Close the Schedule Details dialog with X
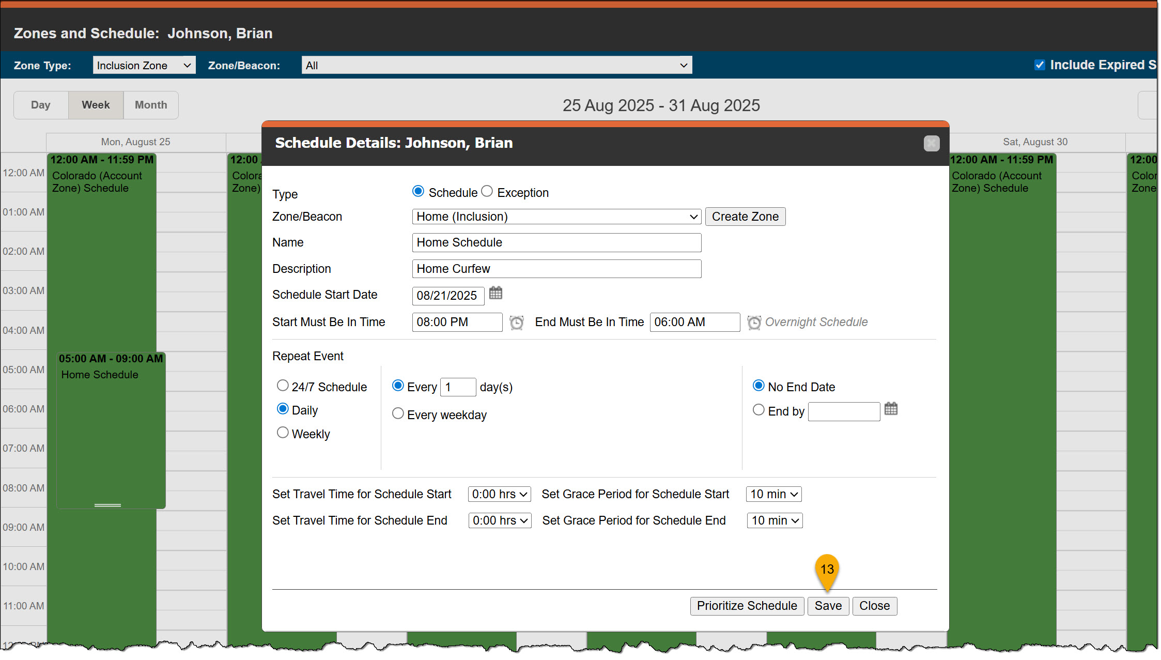This screenshot has width=1161, height=660. [x=931, y=143]
